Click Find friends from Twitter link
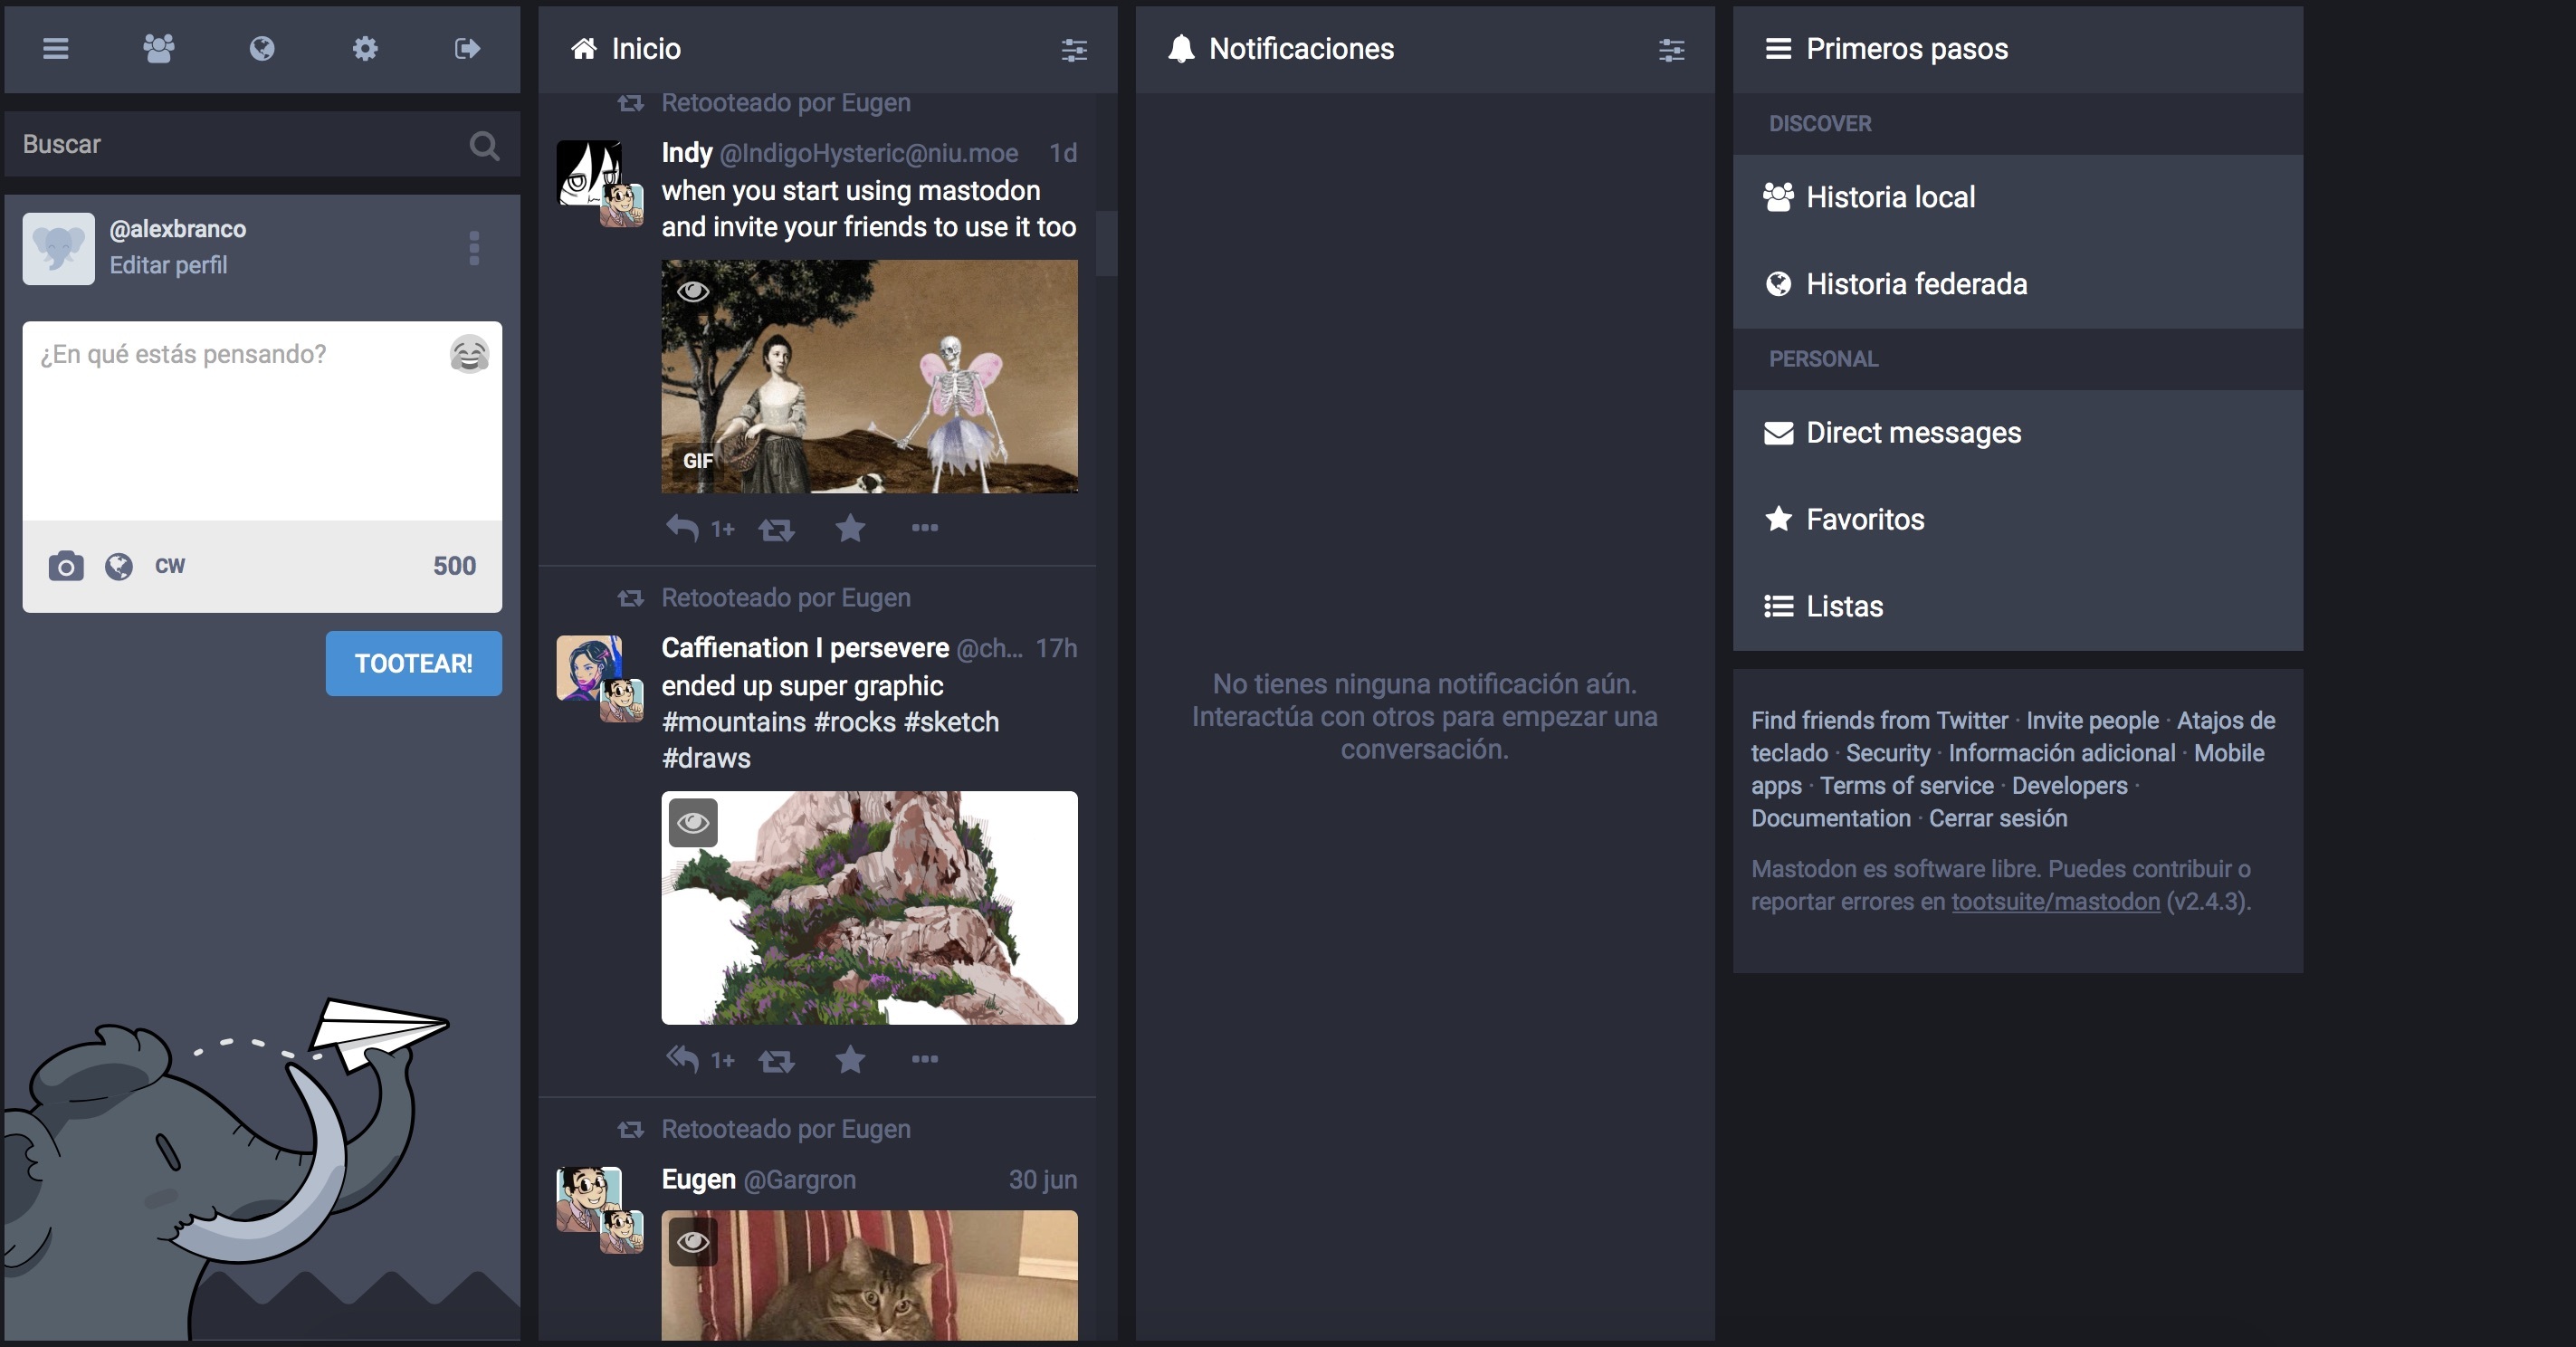 [x=1879, y=720]
